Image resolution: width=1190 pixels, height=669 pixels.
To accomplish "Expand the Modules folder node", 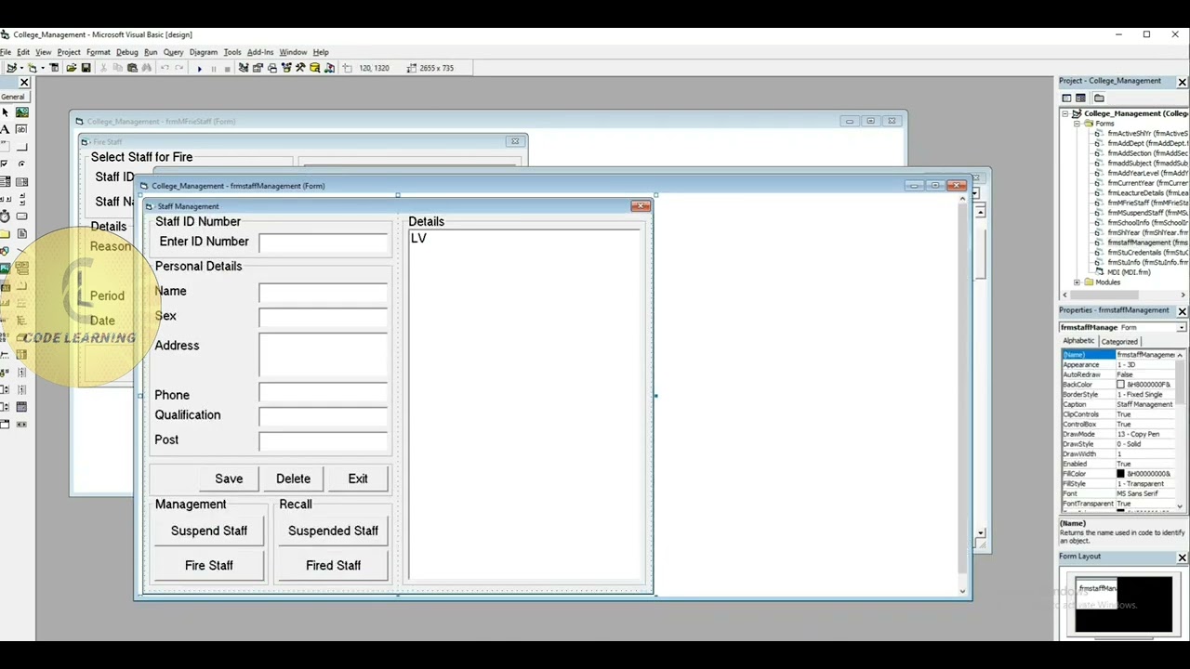I will pyautogui.click(x=1077, y=282).
